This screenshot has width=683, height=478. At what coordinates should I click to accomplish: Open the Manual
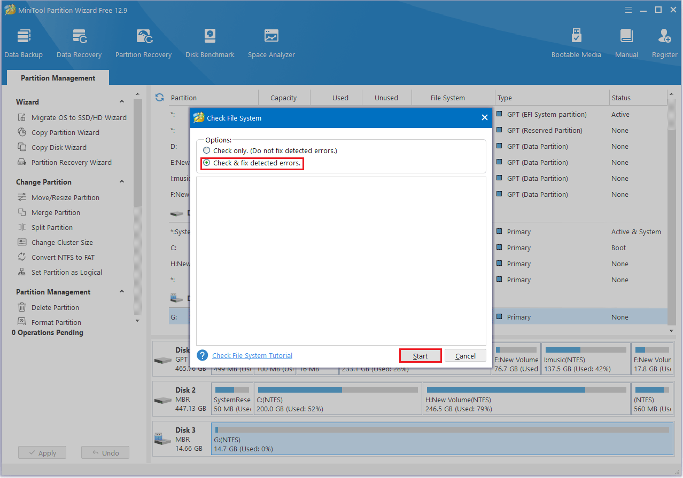point(626,43)
